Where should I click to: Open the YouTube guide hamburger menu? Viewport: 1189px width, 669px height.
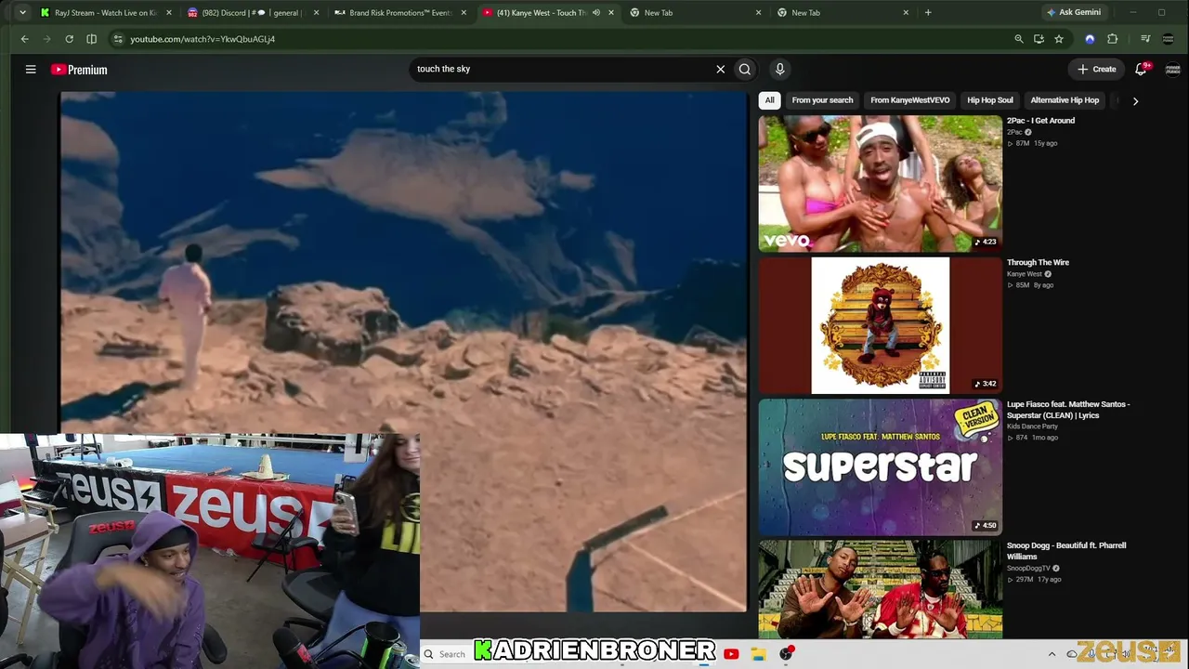[x=31, y=69]
